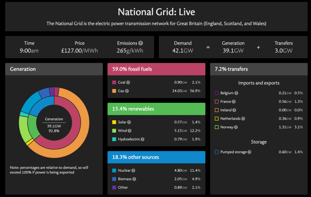Open the Pumped storage help icon
The height and width of the screenshot is (197, 311).
point(249,152)
